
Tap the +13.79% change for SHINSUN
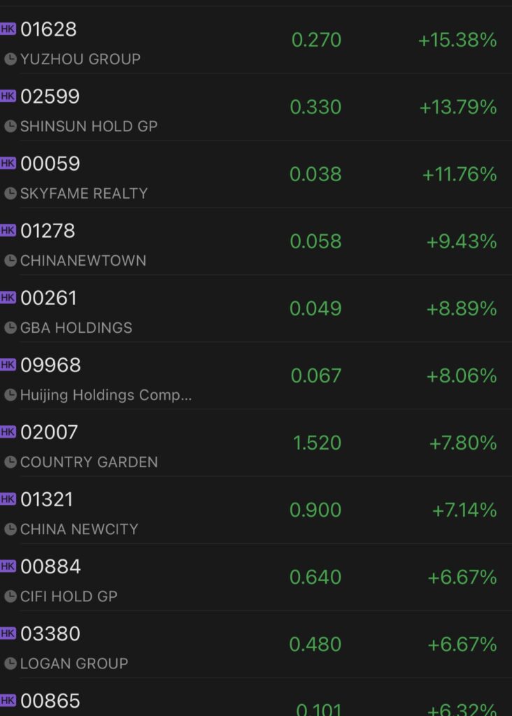458,107
